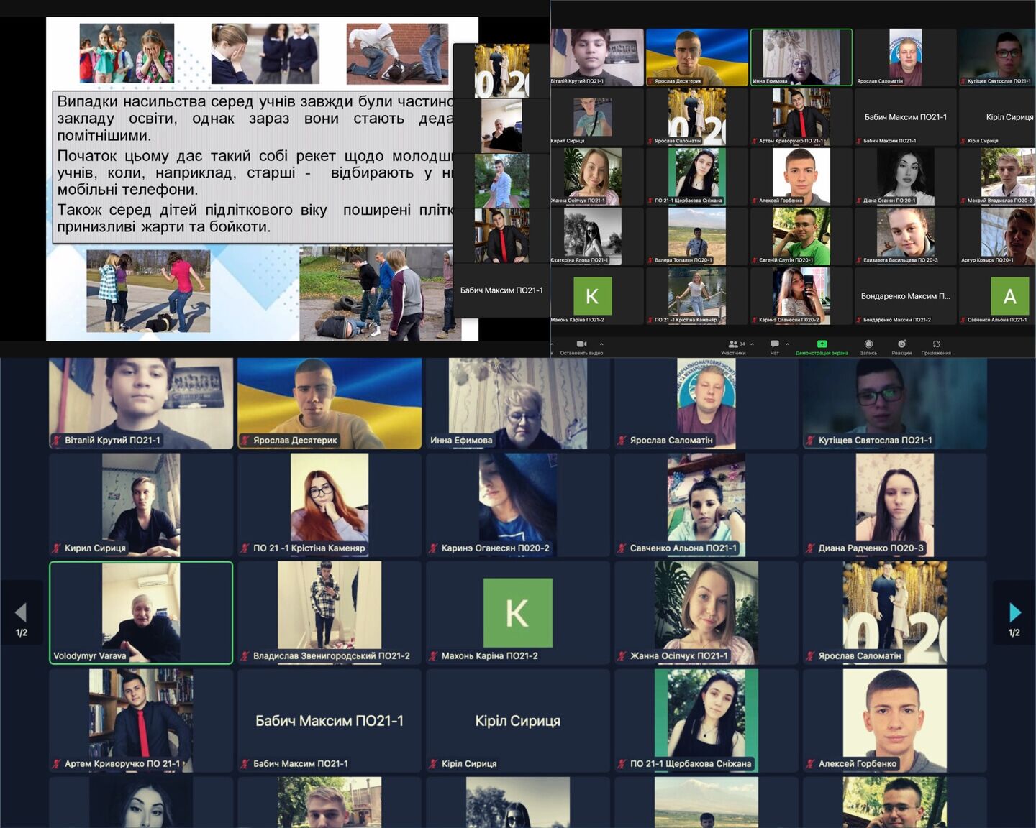Click muted mic icon on Щербакова Сніжана large tile
The height and width of the screenshot is (828, 1036).
[x=622, y=764]
